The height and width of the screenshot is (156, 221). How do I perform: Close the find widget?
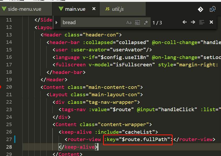pyautogui.click(x=211, y=22)
